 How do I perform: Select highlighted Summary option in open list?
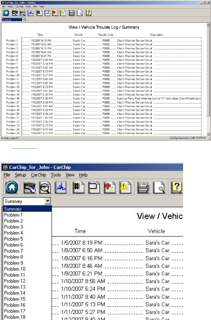tap(27, 209)
